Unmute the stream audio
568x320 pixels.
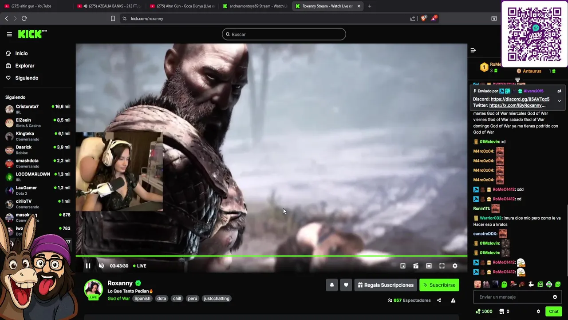click(x=101, y=266)
